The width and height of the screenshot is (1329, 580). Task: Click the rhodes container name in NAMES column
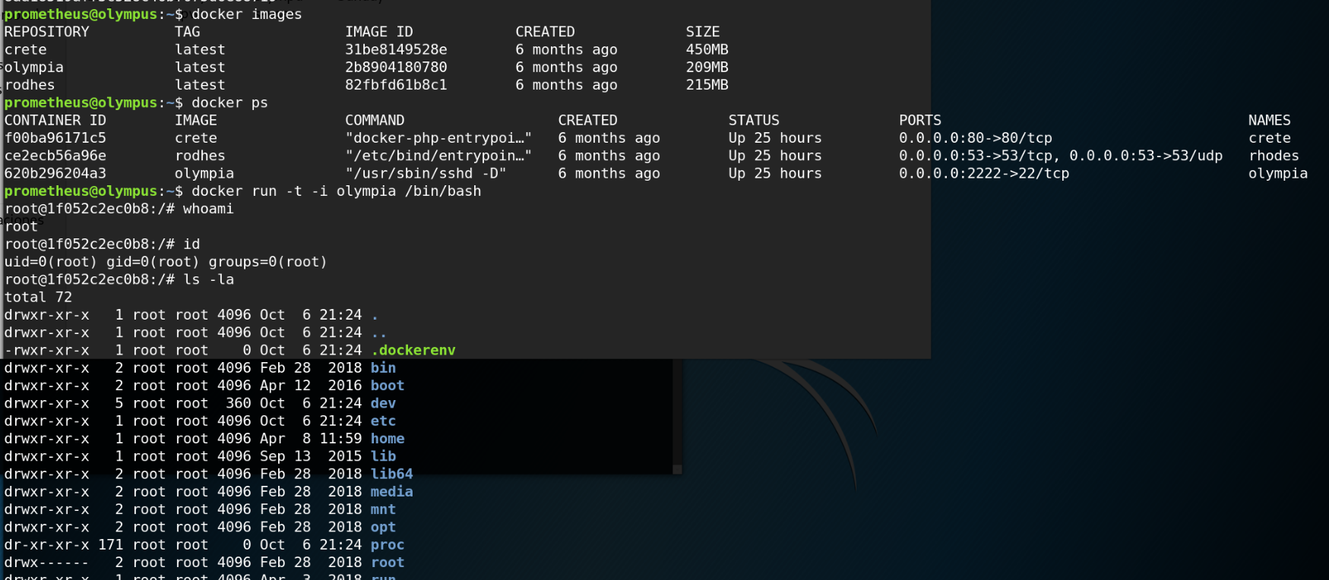1274,156
